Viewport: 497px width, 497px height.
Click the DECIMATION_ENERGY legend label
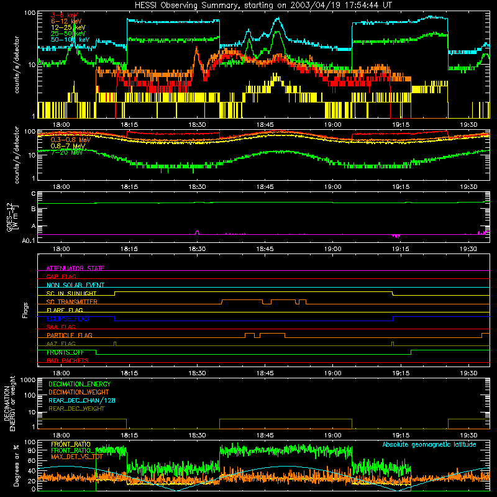tap(80, 384)
